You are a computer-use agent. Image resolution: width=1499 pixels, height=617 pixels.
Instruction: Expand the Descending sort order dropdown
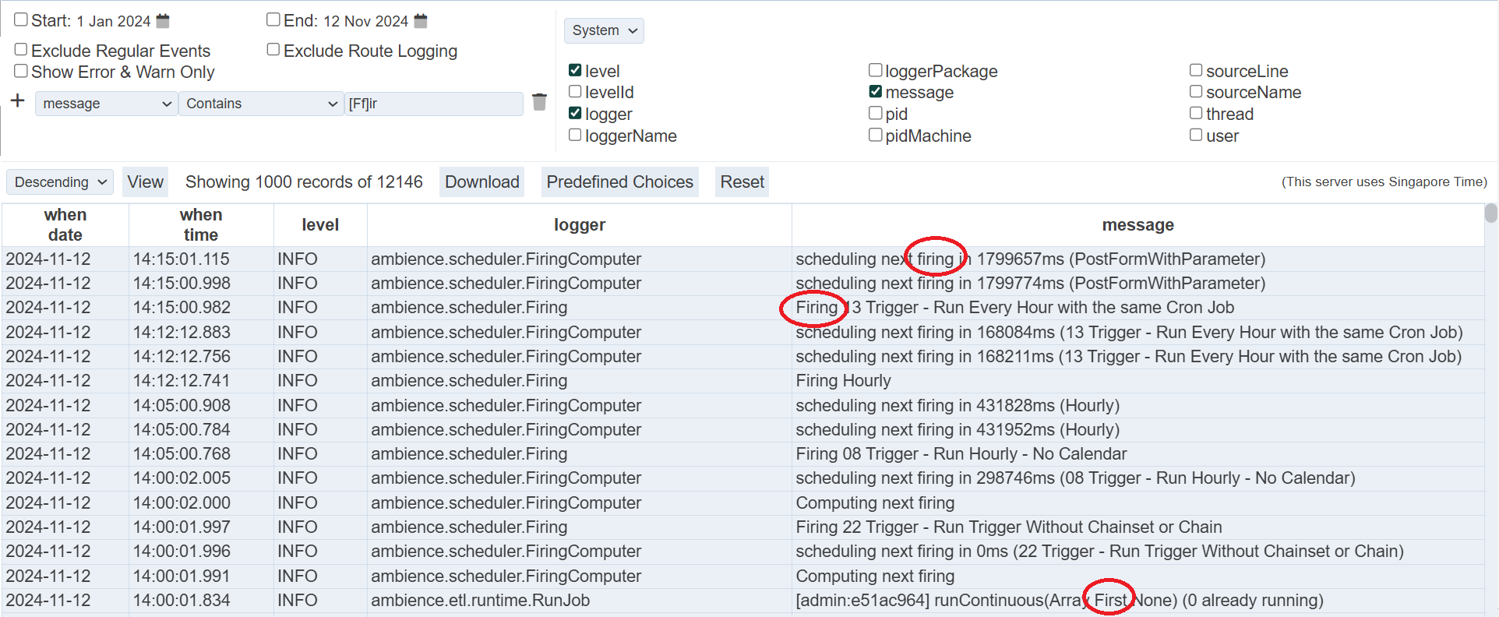point(60,182)
